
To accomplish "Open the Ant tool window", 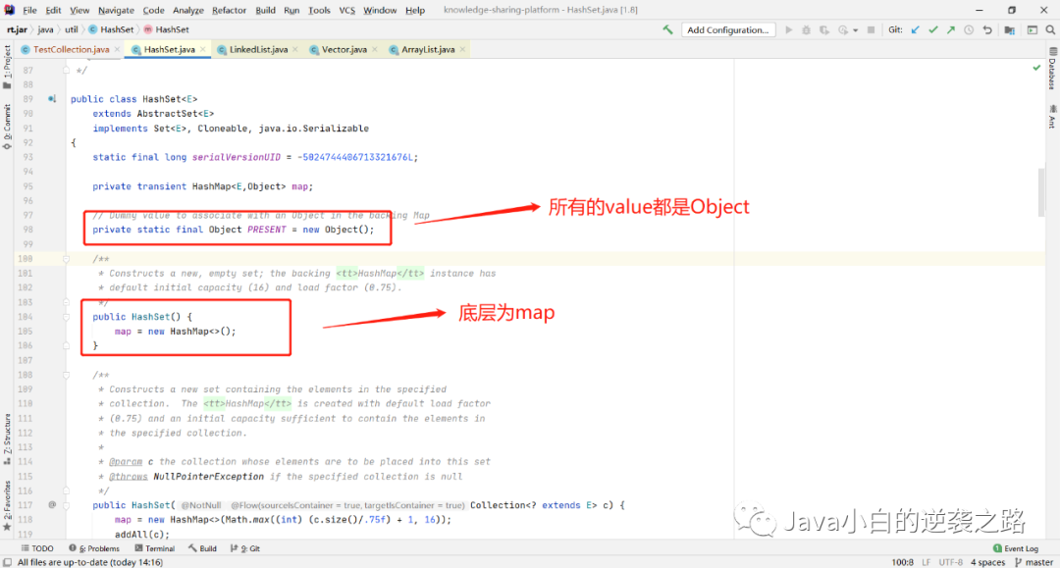I will [1052, 116].
